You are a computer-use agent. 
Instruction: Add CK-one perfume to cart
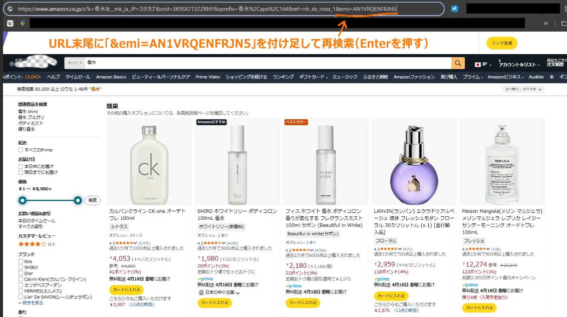coord(126,289)
